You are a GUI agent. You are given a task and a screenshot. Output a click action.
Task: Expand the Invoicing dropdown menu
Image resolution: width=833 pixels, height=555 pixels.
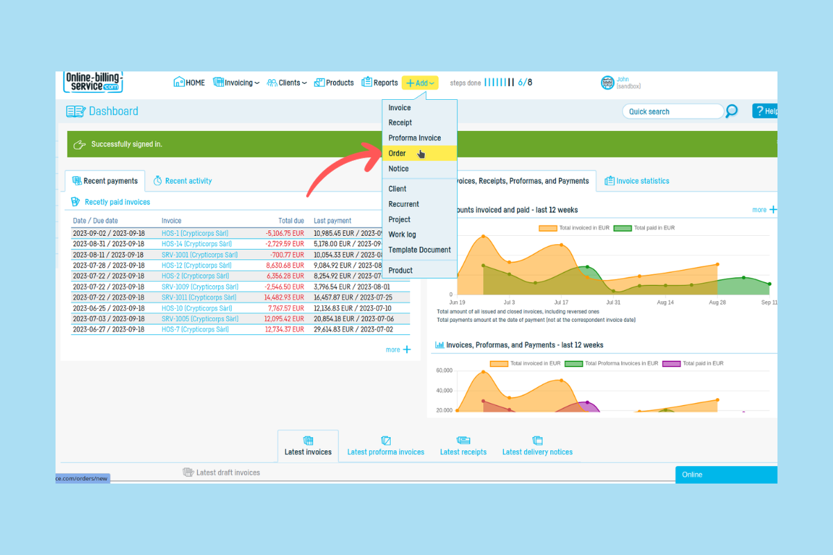pyautogui.click(x=236, y=83)
